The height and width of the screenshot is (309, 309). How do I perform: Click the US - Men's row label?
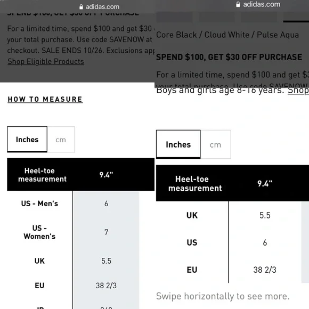pyautogui.click(x=39, y=204)
